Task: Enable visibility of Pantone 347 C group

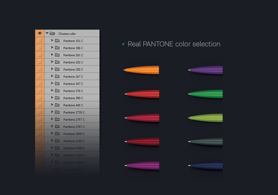Action: point(40,83)
